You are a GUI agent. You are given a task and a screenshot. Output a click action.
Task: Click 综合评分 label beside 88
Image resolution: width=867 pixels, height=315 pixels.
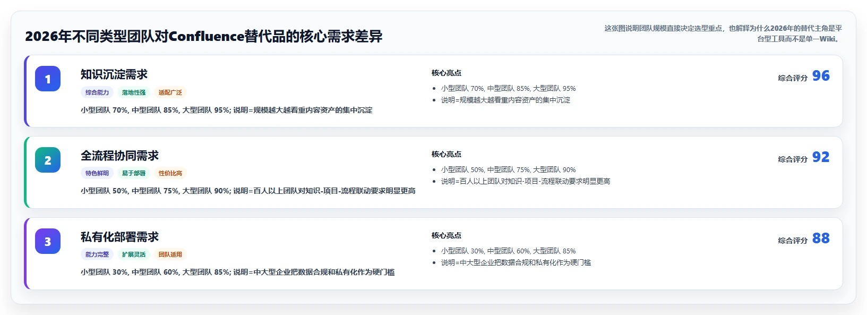[x=793, y=241]
